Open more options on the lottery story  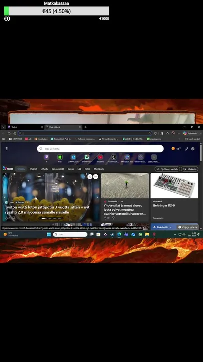click(x=96, y=177)
